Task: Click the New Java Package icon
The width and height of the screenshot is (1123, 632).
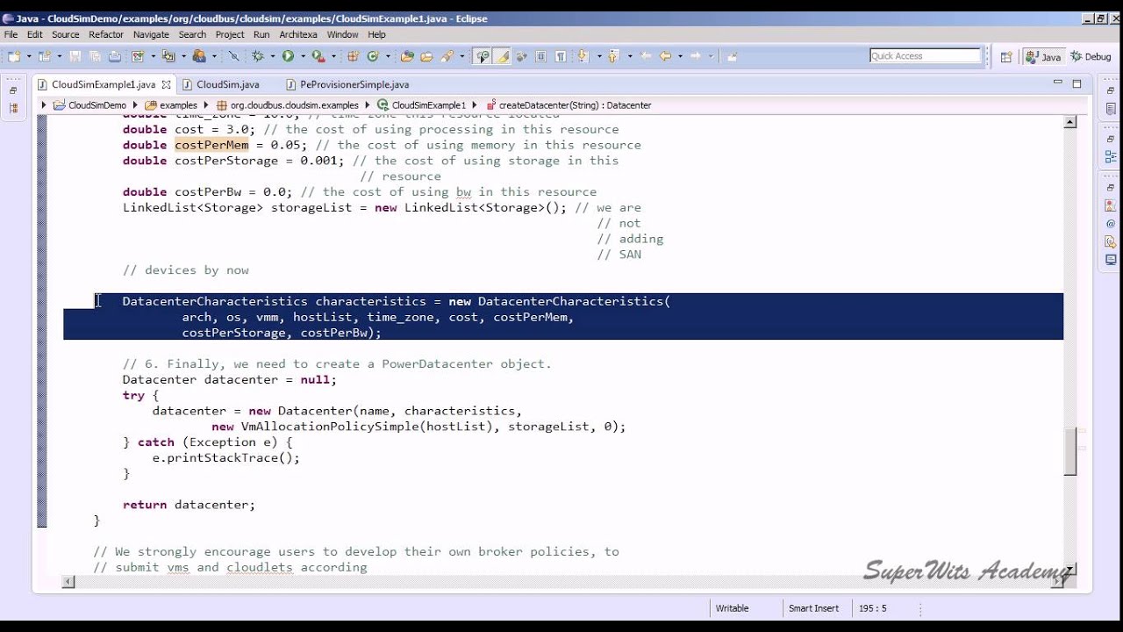Action: pyautogui.click(x=353, y=56)
